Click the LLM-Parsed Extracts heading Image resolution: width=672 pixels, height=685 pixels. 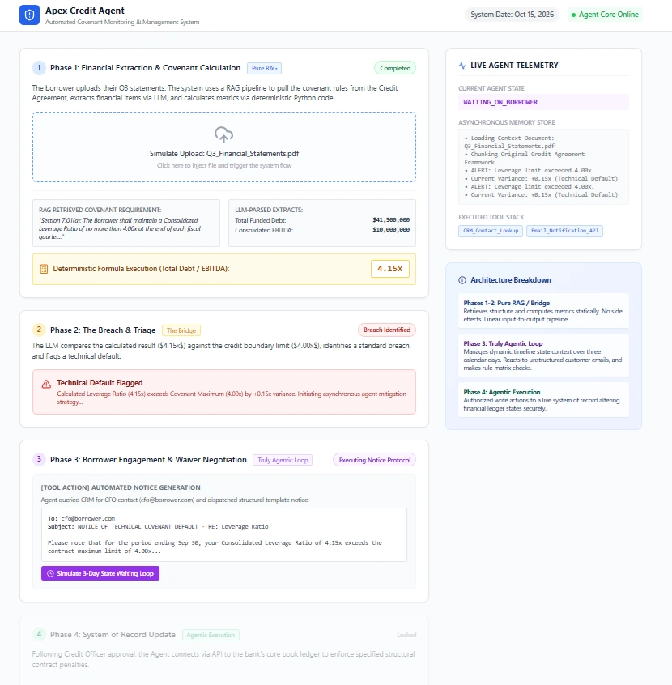pos(269,211)
